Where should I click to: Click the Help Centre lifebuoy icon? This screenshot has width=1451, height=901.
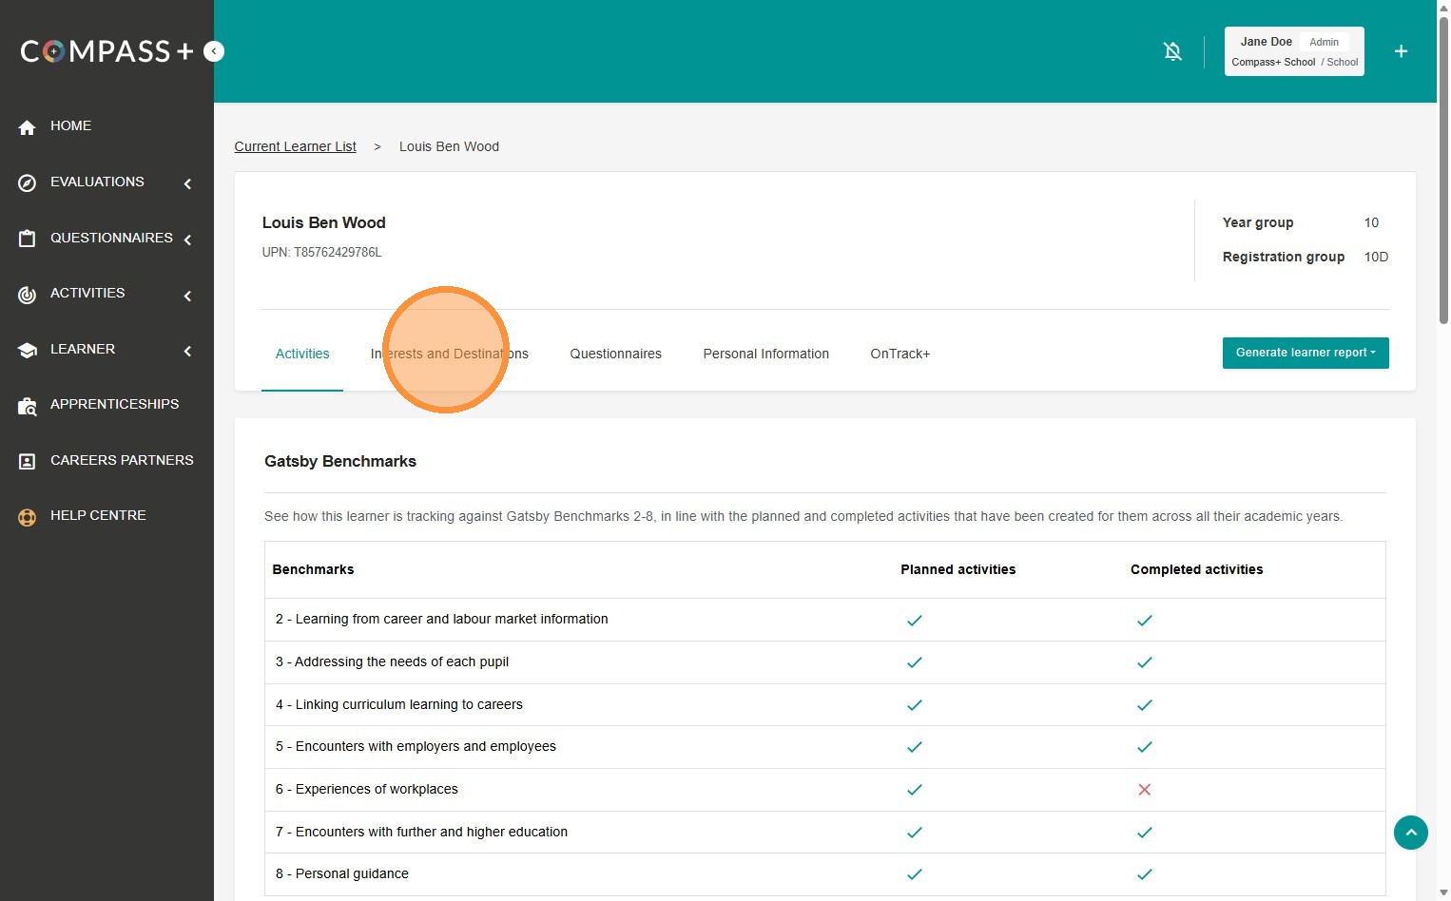pos(27,518)
